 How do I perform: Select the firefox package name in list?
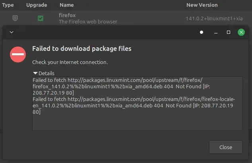67,16
